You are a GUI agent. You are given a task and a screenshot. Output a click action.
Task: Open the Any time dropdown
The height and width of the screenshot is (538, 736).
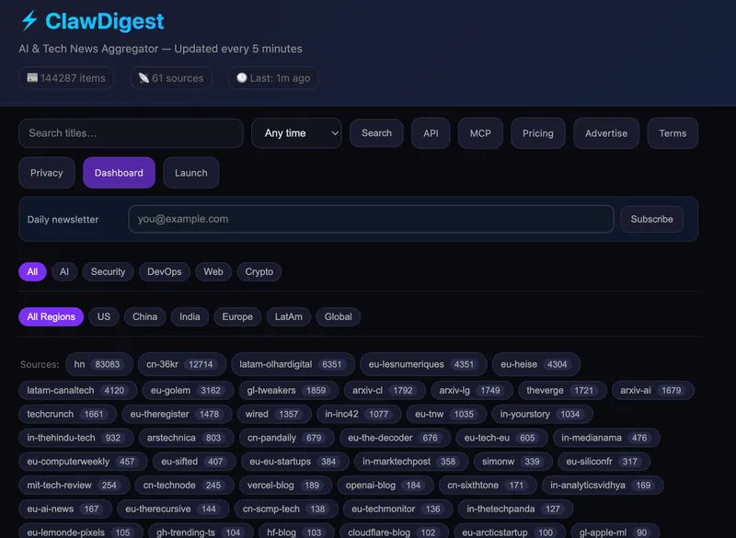[296, 133]
